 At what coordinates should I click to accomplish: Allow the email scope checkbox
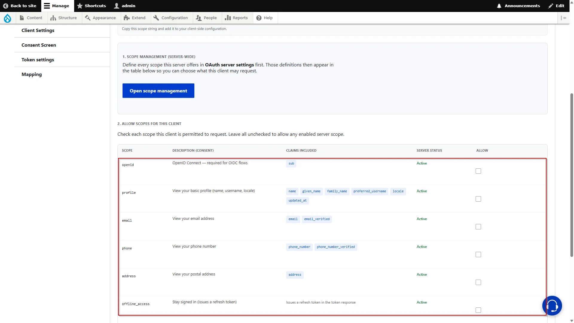pos(478,227)
